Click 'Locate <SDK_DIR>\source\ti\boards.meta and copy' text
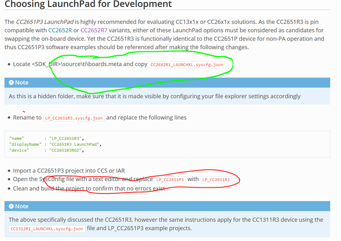The image size is (341, 241). 80,64
